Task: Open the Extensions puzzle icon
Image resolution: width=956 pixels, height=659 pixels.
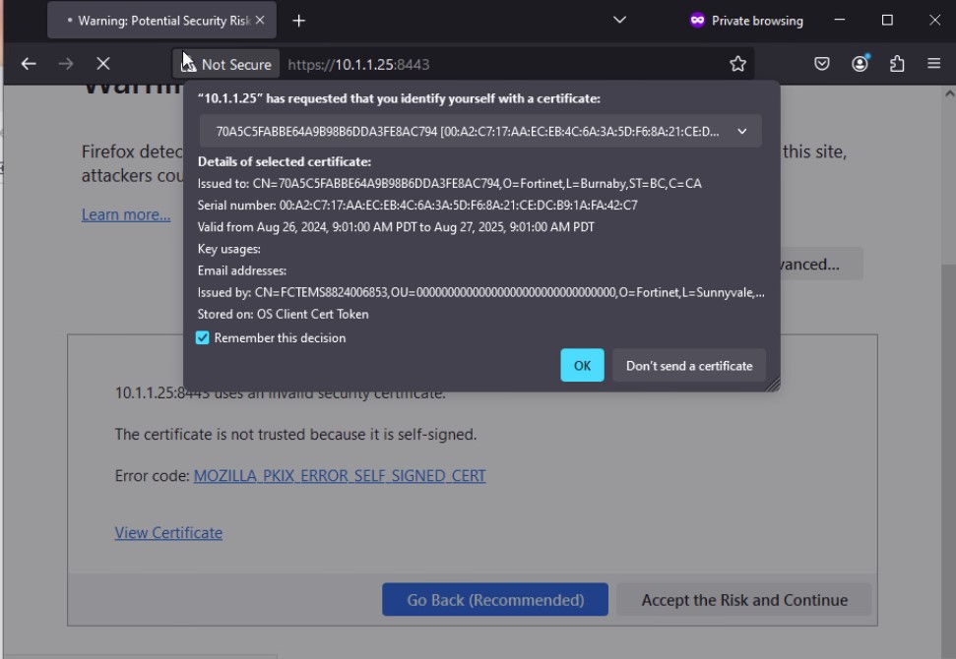Action: pos(897,64)
